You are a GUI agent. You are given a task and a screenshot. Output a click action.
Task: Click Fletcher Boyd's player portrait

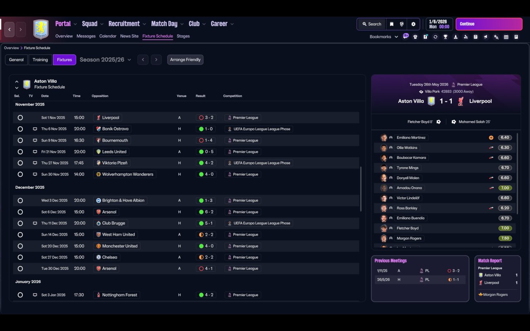(384, 228)
